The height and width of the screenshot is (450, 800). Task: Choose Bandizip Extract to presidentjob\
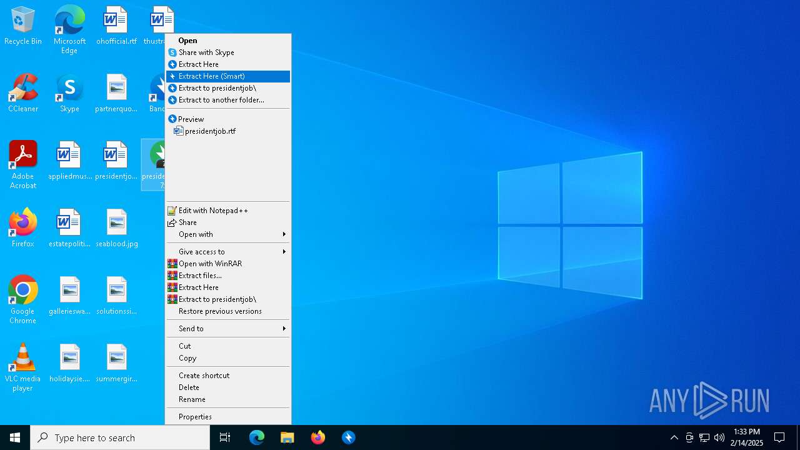(x=228, y=88)
